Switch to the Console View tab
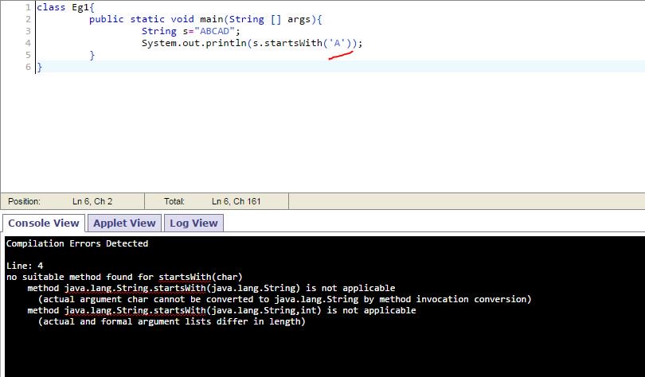645x377 pixels. point(44,223)
